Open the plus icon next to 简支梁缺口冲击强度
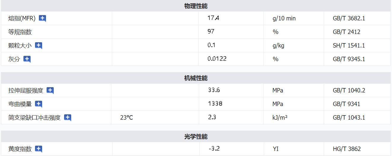 click(68, 118)
